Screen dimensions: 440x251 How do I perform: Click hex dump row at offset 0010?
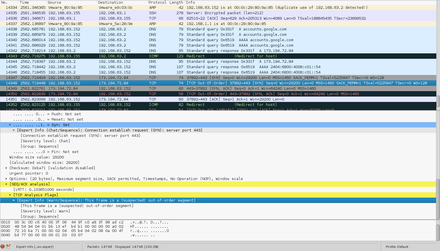[x=85, y=222]
